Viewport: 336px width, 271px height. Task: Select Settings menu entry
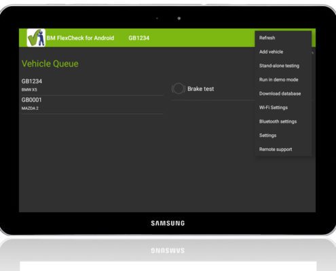[x=283, y=135]
